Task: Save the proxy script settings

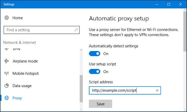Action: pyautogui.click(x=100, y=104)
